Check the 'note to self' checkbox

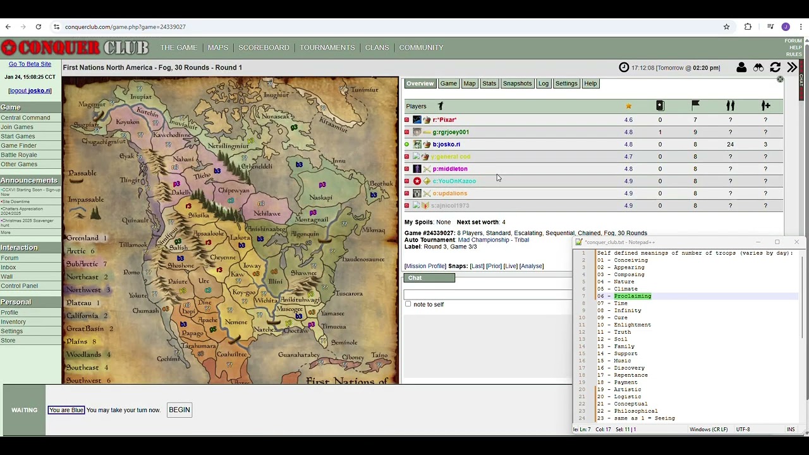point(408,304)
